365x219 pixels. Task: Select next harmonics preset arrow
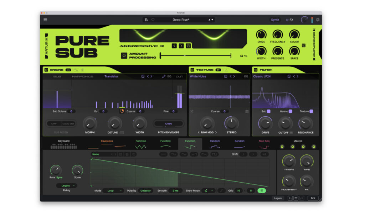coord(151,76)
